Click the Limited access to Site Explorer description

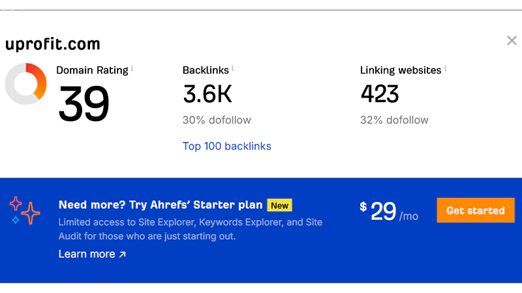(x=191, y=229)
